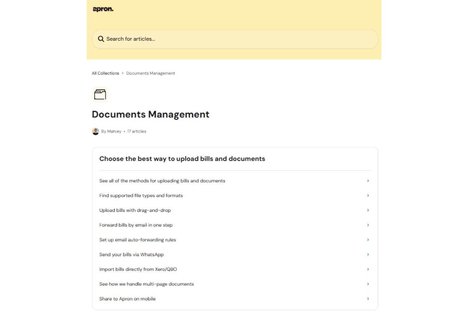
Task: Click chevron on 'Set up email auto-forwarding' row
Action: [368, 240]
